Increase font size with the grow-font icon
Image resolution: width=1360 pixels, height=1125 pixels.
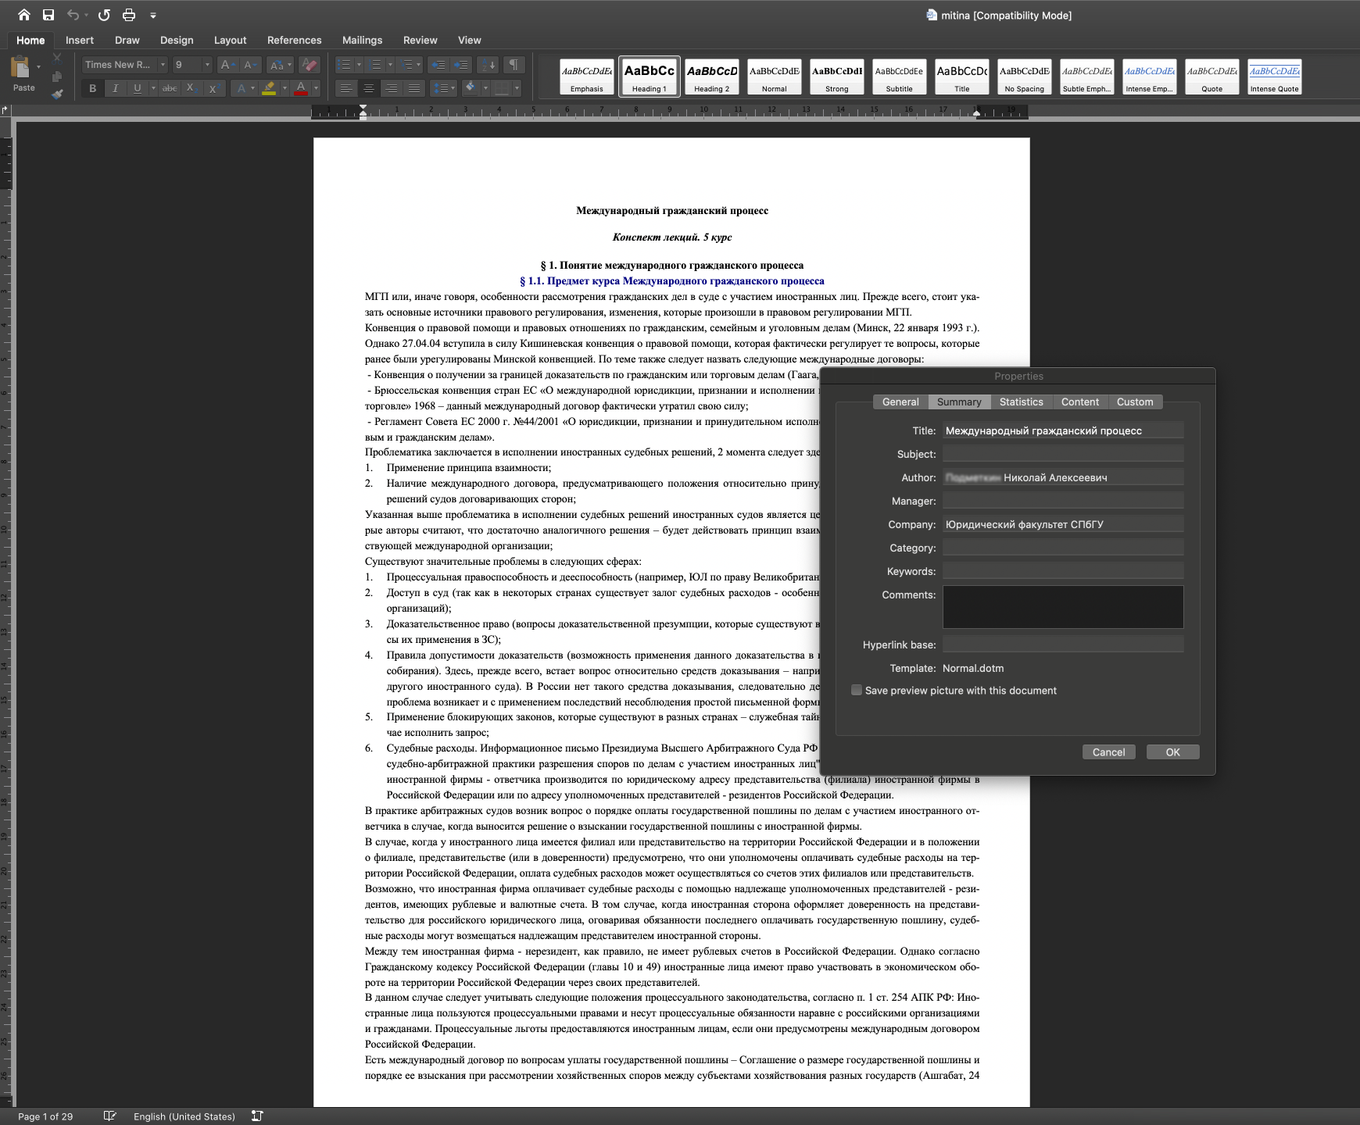click(x=226, y=65)
